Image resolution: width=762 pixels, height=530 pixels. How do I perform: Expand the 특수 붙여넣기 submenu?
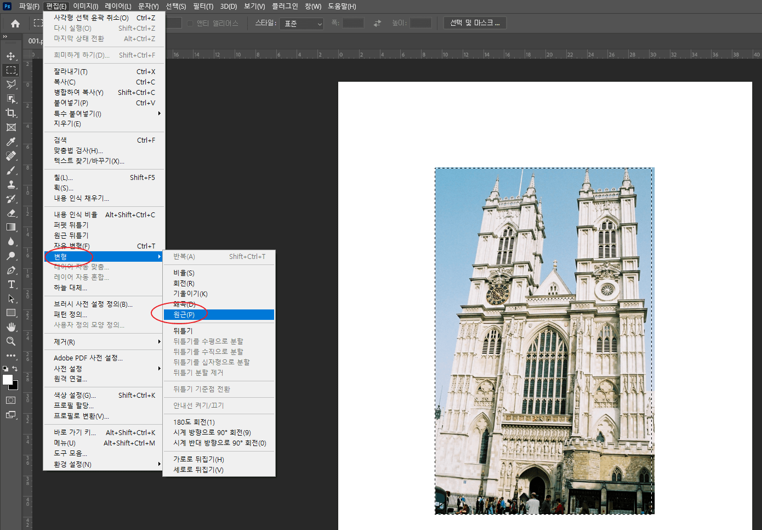[104, 114]
